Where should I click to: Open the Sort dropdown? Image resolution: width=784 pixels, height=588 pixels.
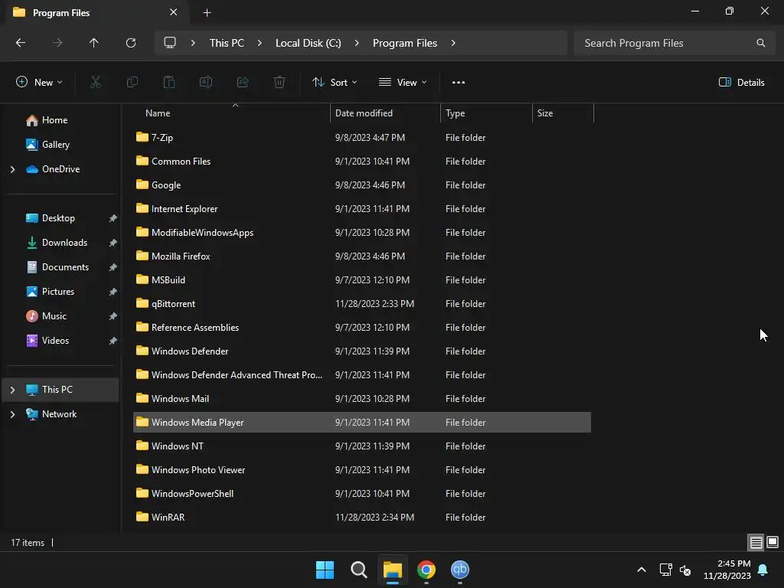tap(335, 83)
